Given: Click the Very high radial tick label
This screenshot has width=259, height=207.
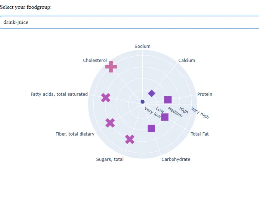Looking at the screenshot, I should click(x=200, y=113).
